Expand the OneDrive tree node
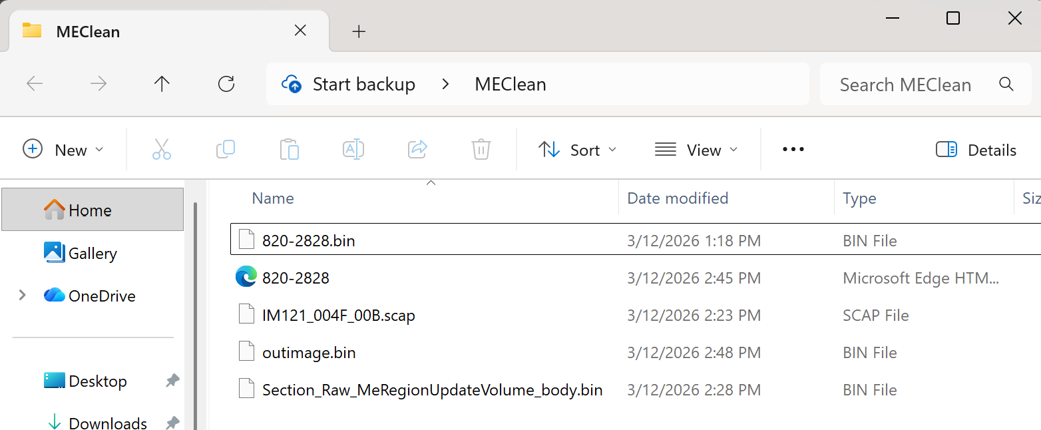The width and height of the screenshot is (1041, 430). tap(23, 296)
